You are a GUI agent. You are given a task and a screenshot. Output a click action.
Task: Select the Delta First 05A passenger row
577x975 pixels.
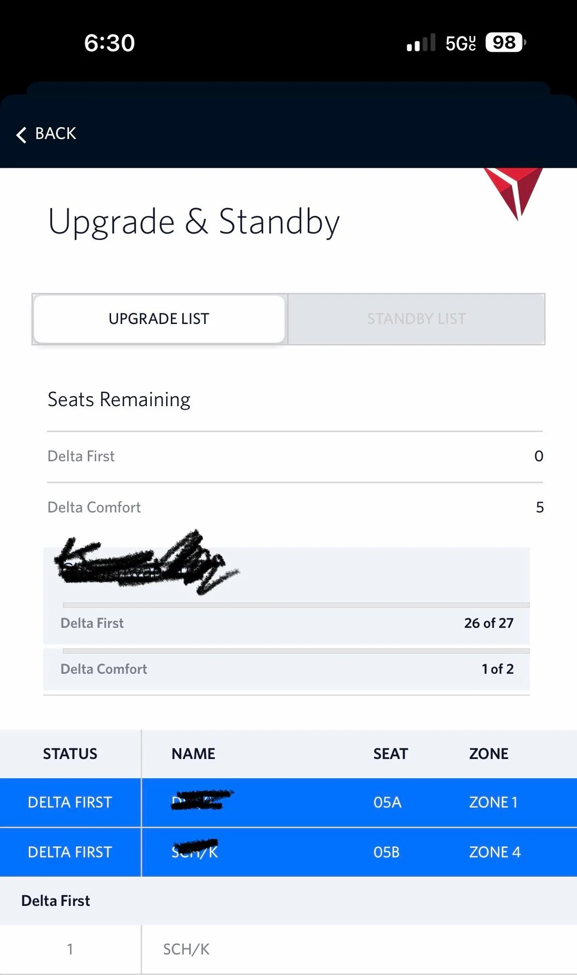pyautogui.click(x=288, y=802)
